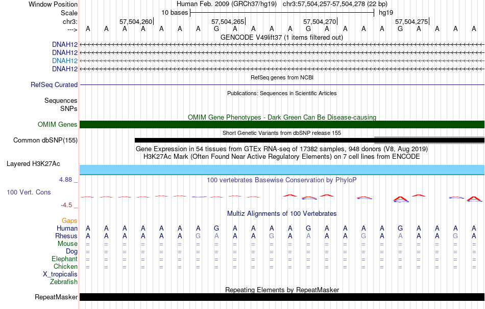Viewport: 485px width, 309px height.
Task: Select the chr3: ruler label
Action: click(x=70, y=21)
